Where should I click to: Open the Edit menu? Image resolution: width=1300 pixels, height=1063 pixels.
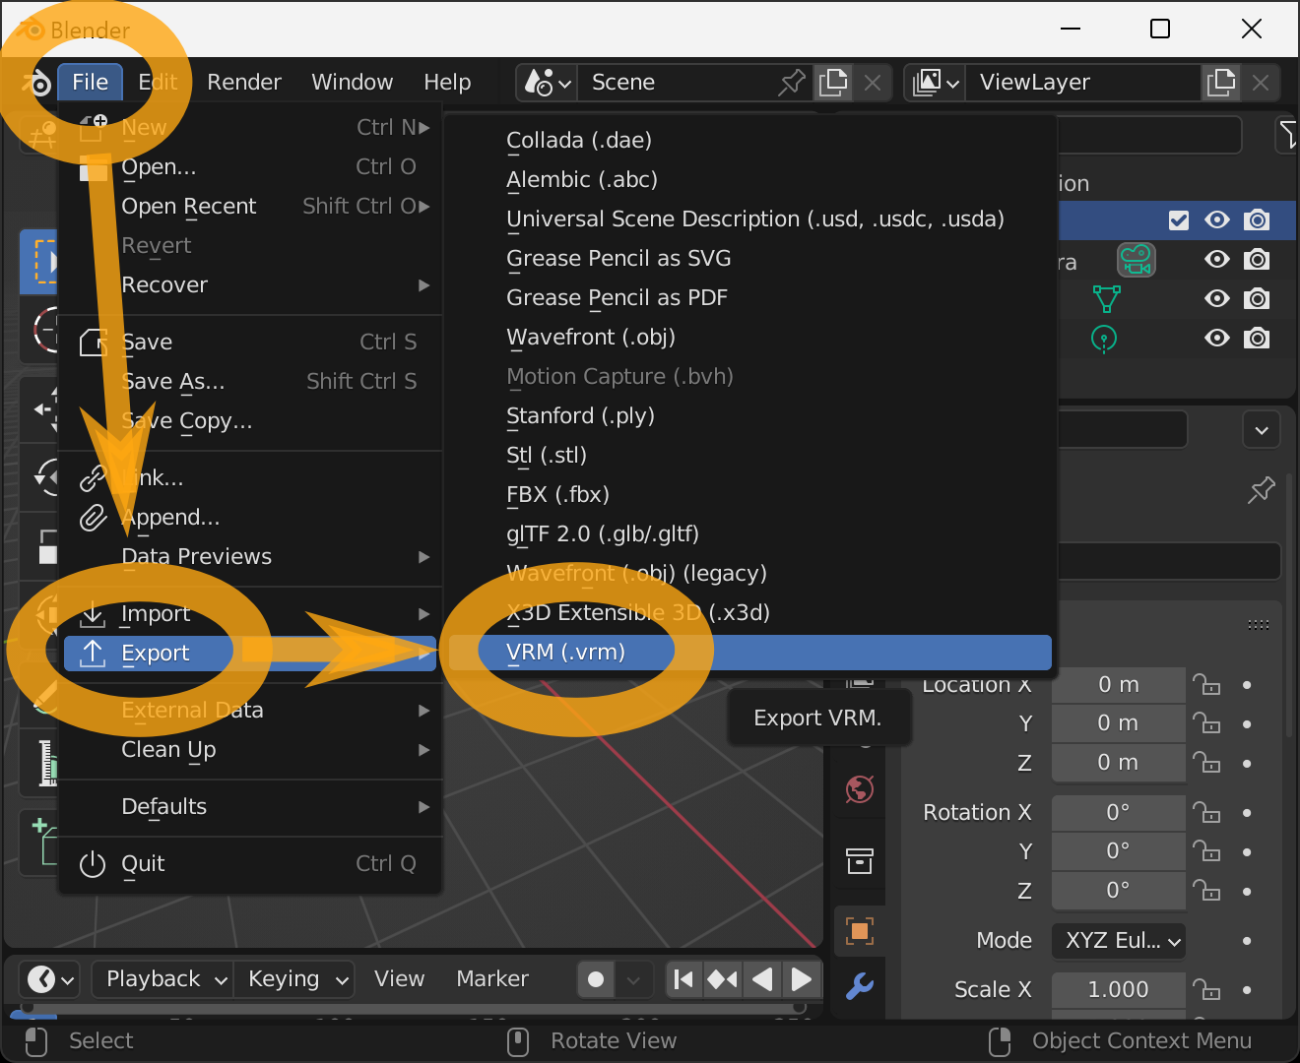(x=158, y=83)
